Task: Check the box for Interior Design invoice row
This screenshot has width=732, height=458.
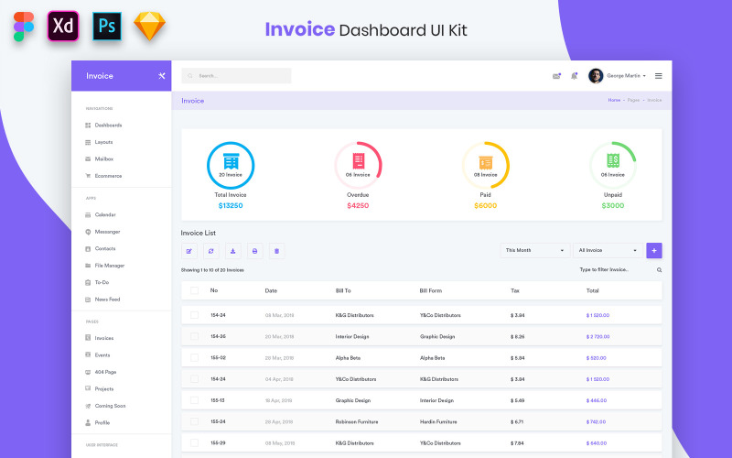Action: point(194,336)
